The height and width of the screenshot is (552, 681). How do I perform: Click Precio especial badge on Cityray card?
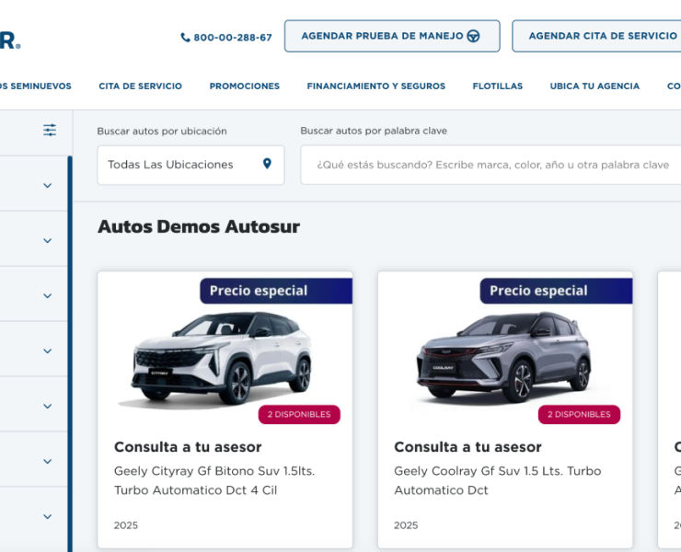(276, 291)
